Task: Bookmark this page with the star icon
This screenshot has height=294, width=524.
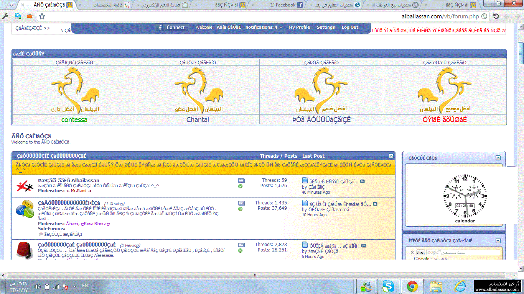Action: tap(42, 16)
